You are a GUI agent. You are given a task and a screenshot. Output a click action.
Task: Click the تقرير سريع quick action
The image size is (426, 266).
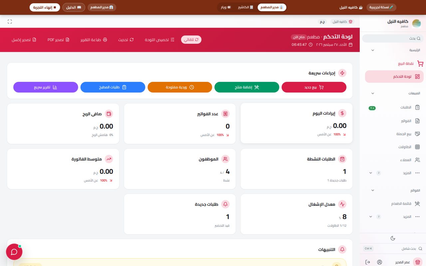(46, 87)
